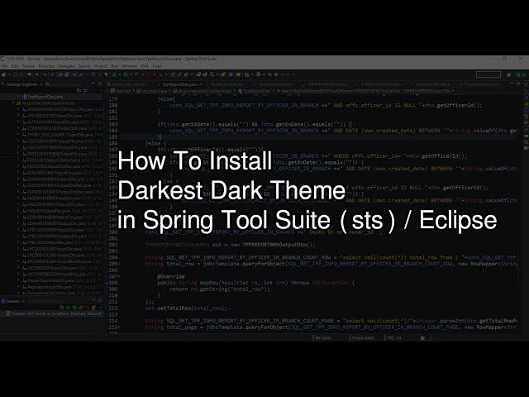The image size is (529, 397).
Task: Click the tppback breadcrumb segment
Action: pos(122,91)
